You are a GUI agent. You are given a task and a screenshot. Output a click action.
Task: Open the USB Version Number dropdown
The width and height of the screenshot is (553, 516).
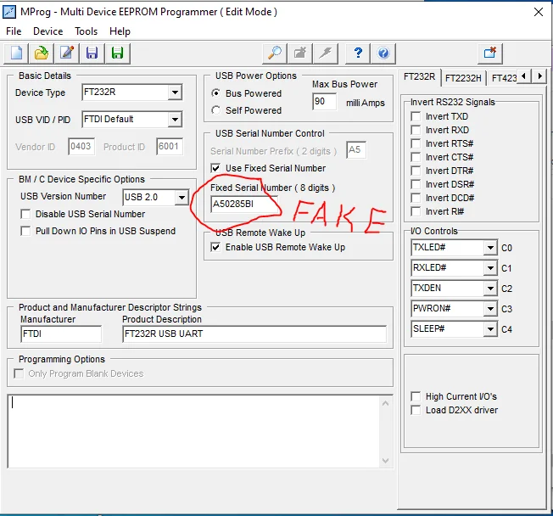pos(182,197)
